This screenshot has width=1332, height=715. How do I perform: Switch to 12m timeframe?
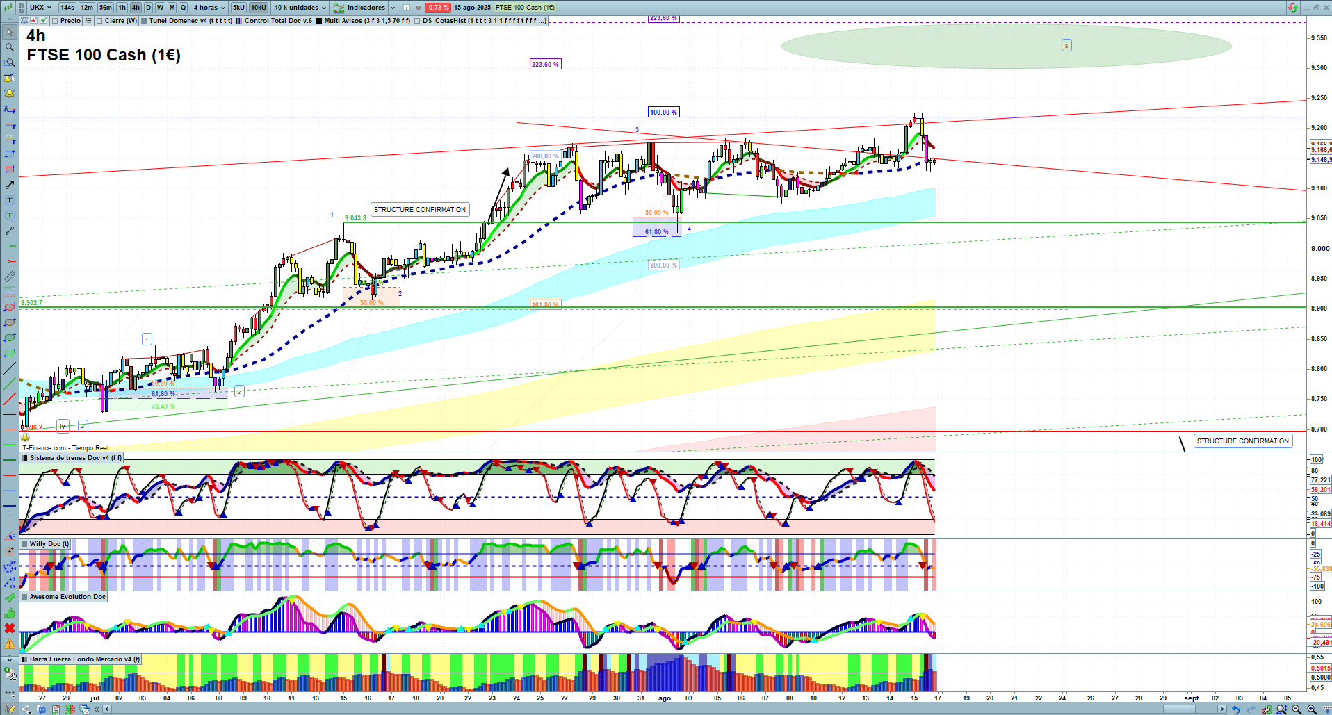[x=87, y=8]
